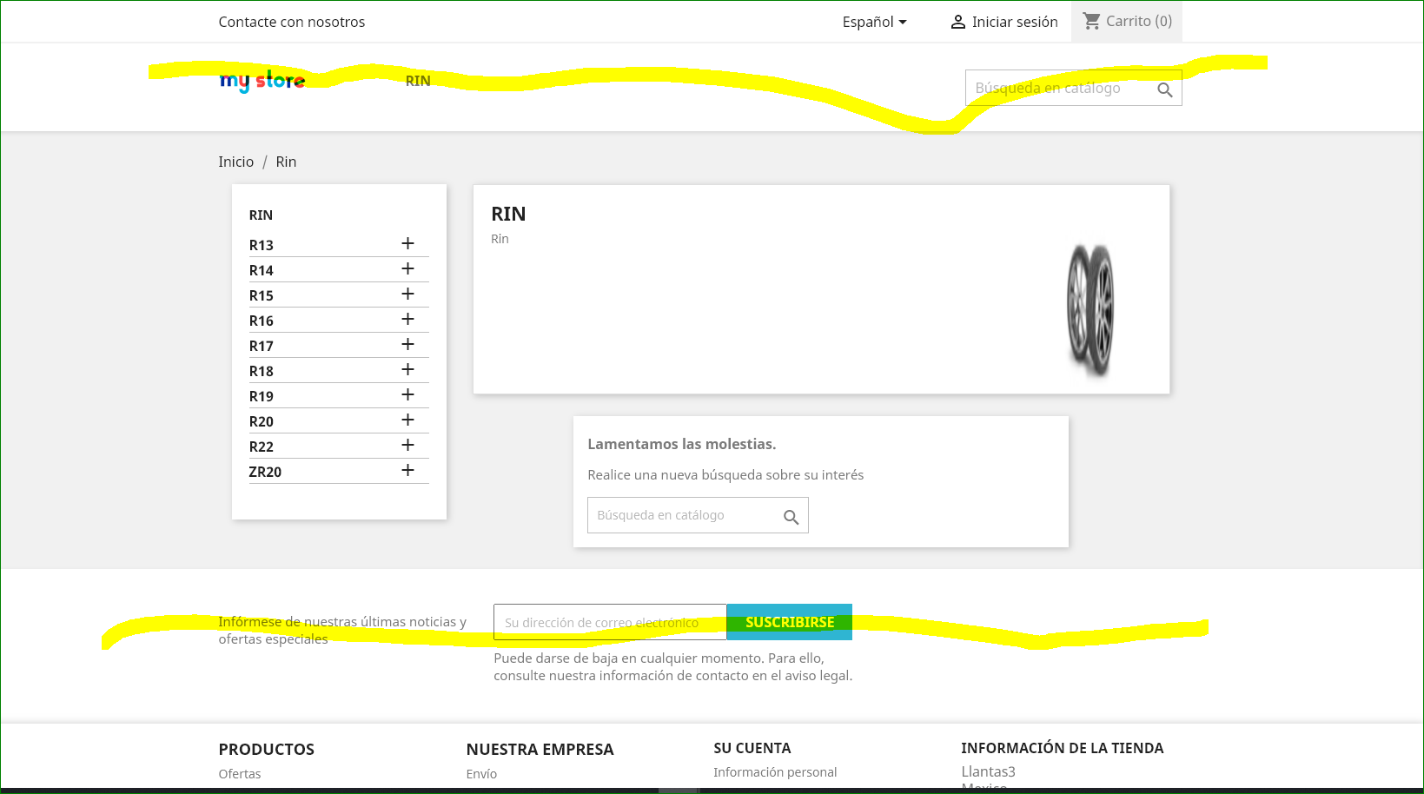
Task: Click the header search magnifier icon
Action: click(1165, 89)
